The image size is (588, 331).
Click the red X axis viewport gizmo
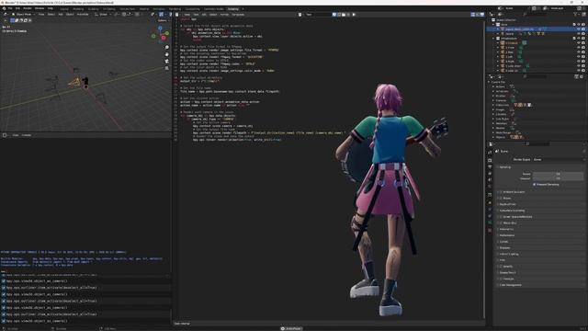click(164, 38)
